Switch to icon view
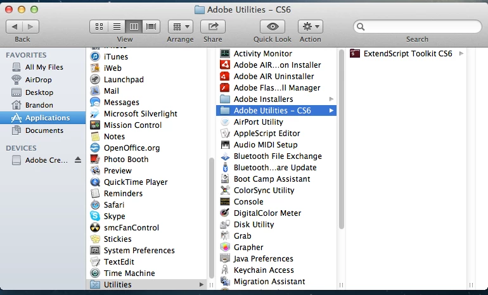 coord(99,27)
